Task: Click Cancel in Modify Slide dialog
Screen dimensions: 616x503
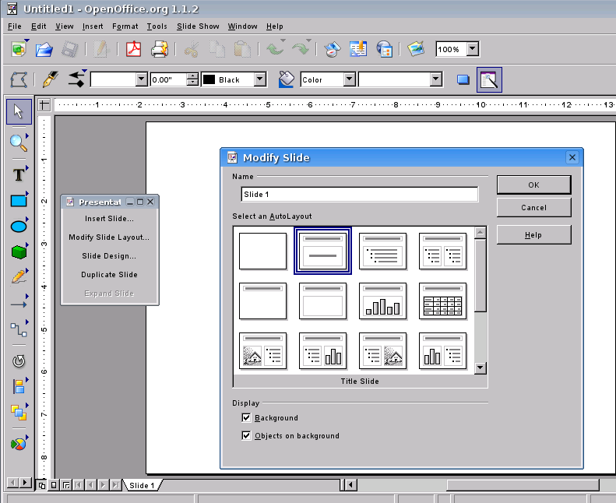Action: pyautogui.click(x=533, y=207)
